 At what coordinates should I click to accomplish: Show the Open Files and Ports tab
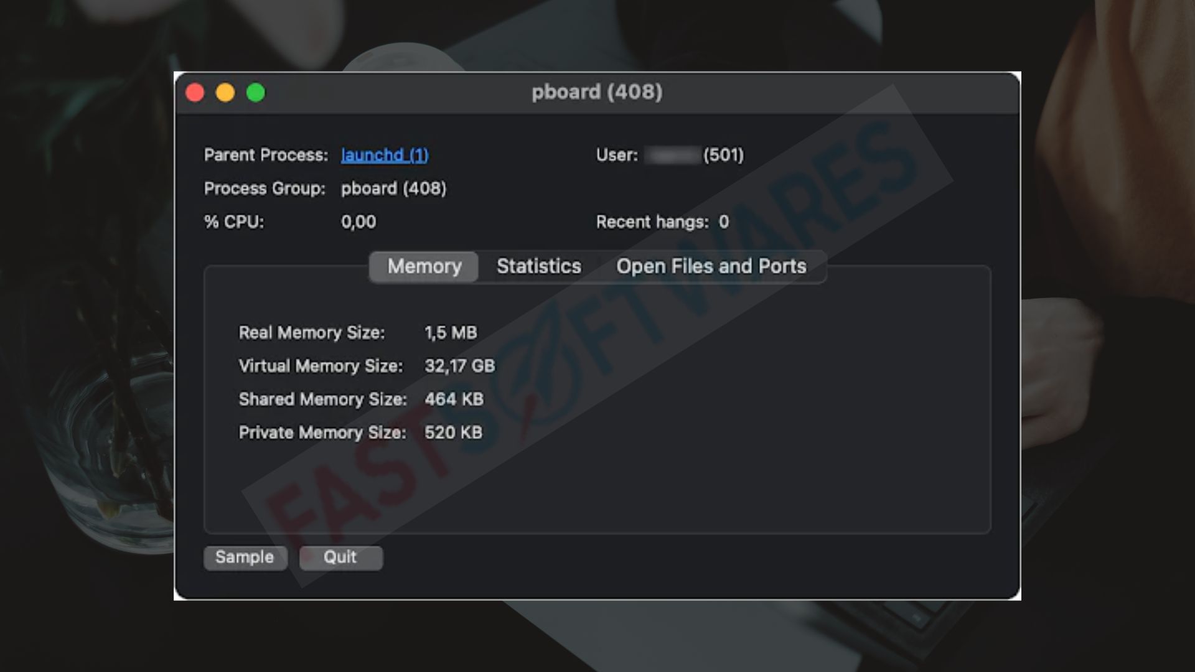click(x=711, y=266)
